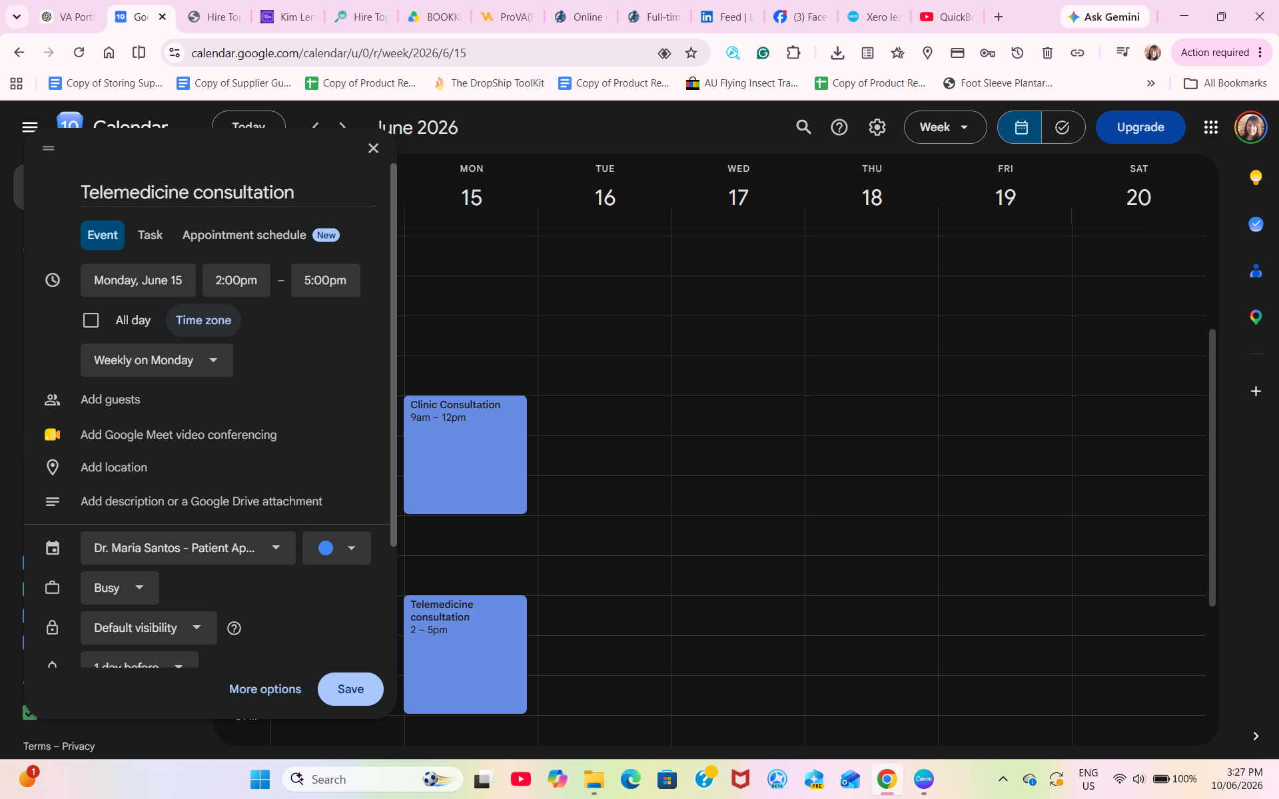The height and width of the screenshot is (799, 1279).
Task: Open Google Calendar search
Action: [803, 127]
